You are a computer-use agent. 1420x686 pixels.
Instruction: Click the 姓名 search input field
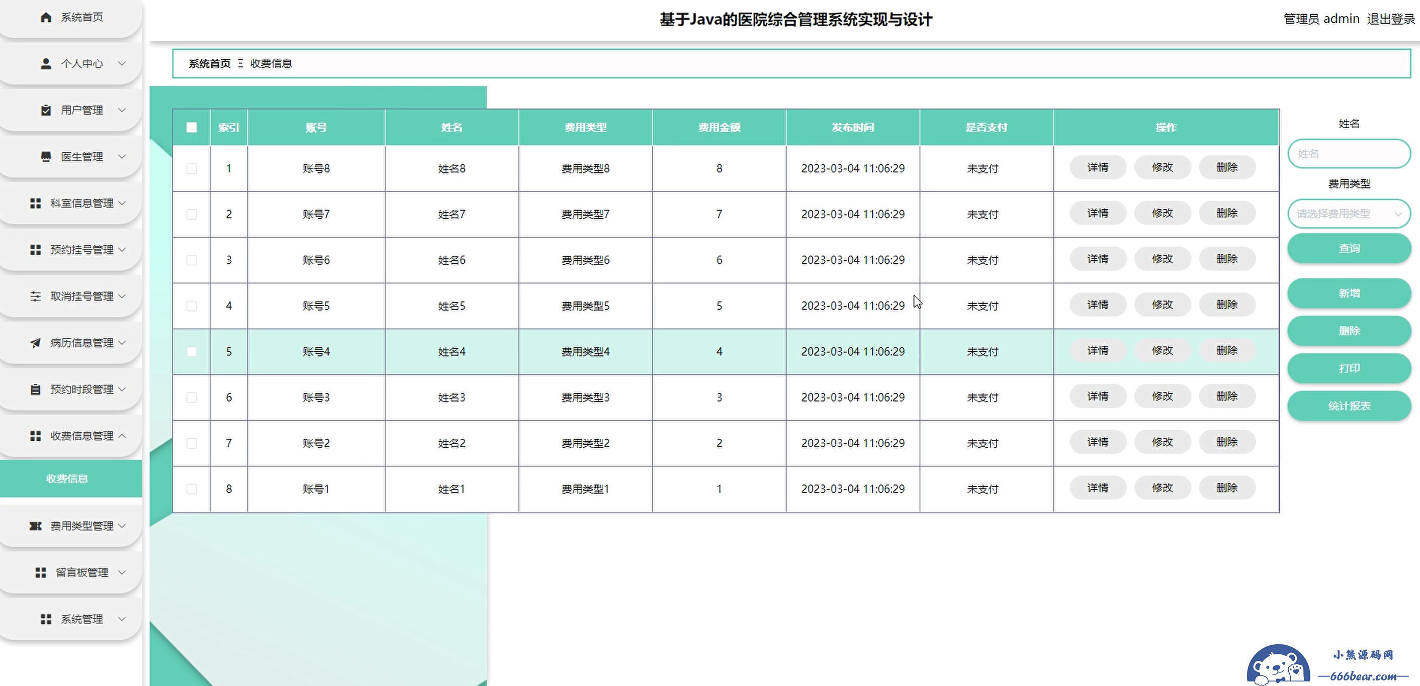coord(1349,154)
